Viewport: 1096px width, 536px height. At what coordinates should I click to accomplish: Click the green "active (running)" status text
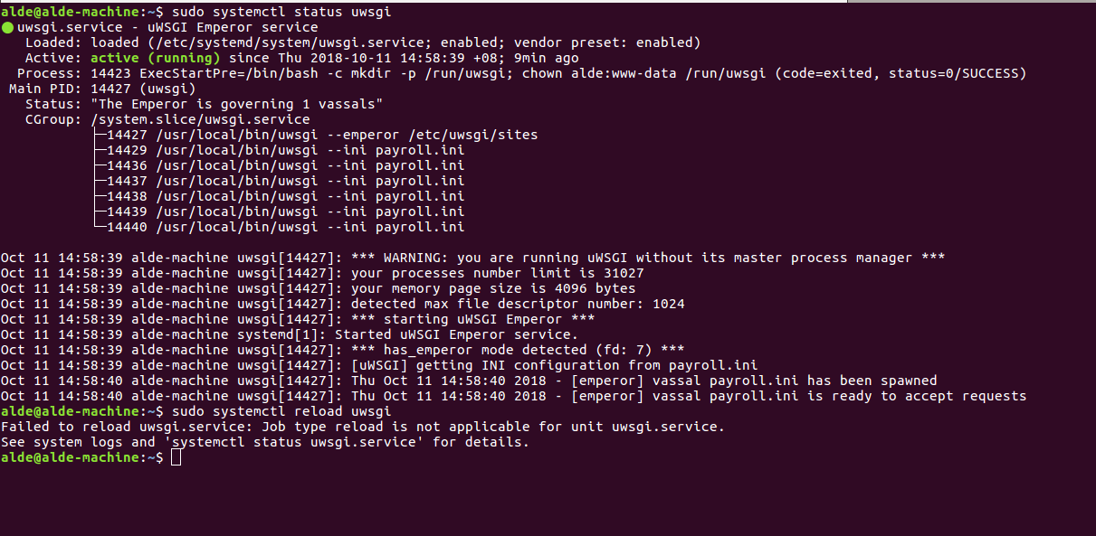[x=156, y=58]
